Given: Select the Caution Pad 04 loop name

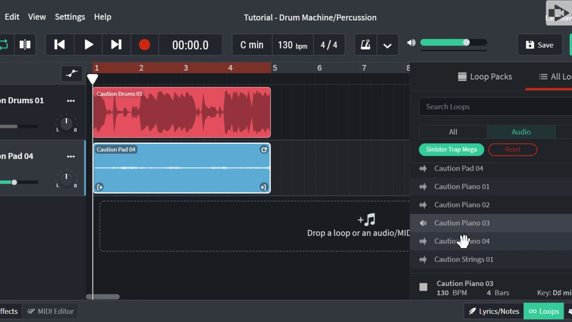Looking at the screenshot, I should (458, 169).
